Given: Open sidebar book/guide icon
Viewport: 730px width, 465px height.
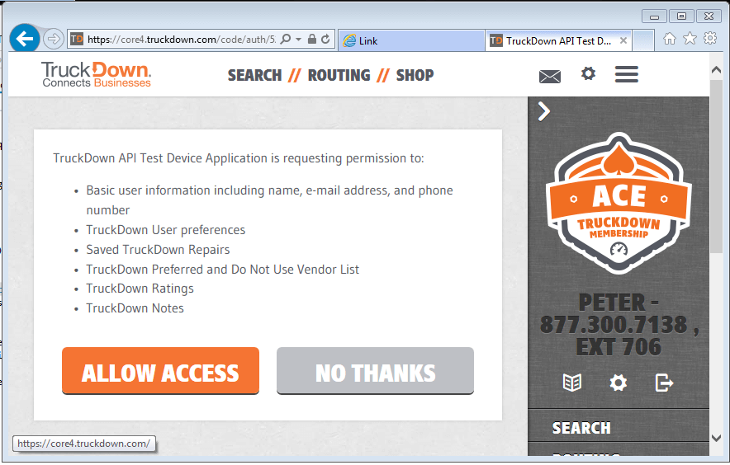Looking at the screenshot, I should (572, 383).
